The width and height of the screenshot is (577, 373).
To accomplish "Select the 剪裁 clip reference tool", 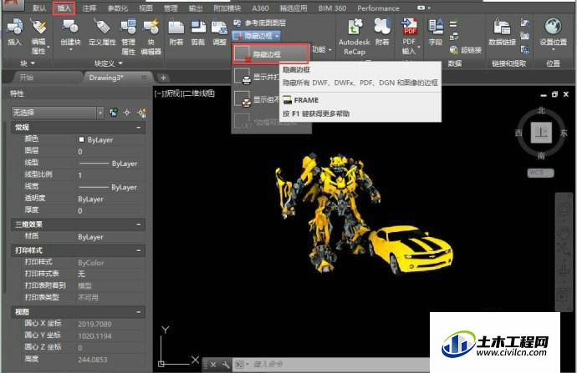I will [198, 33].
